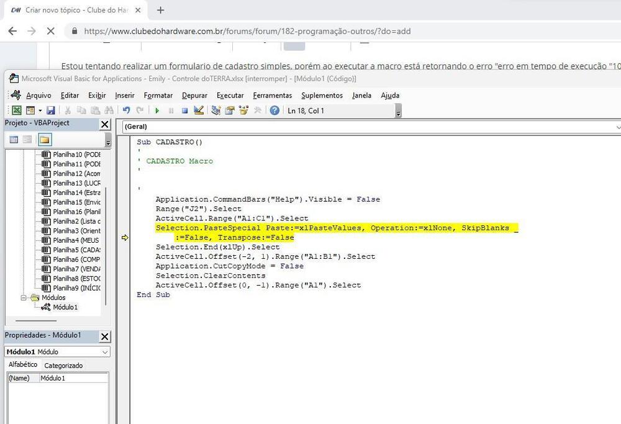Open the Object Browser icon

[243, 111]
